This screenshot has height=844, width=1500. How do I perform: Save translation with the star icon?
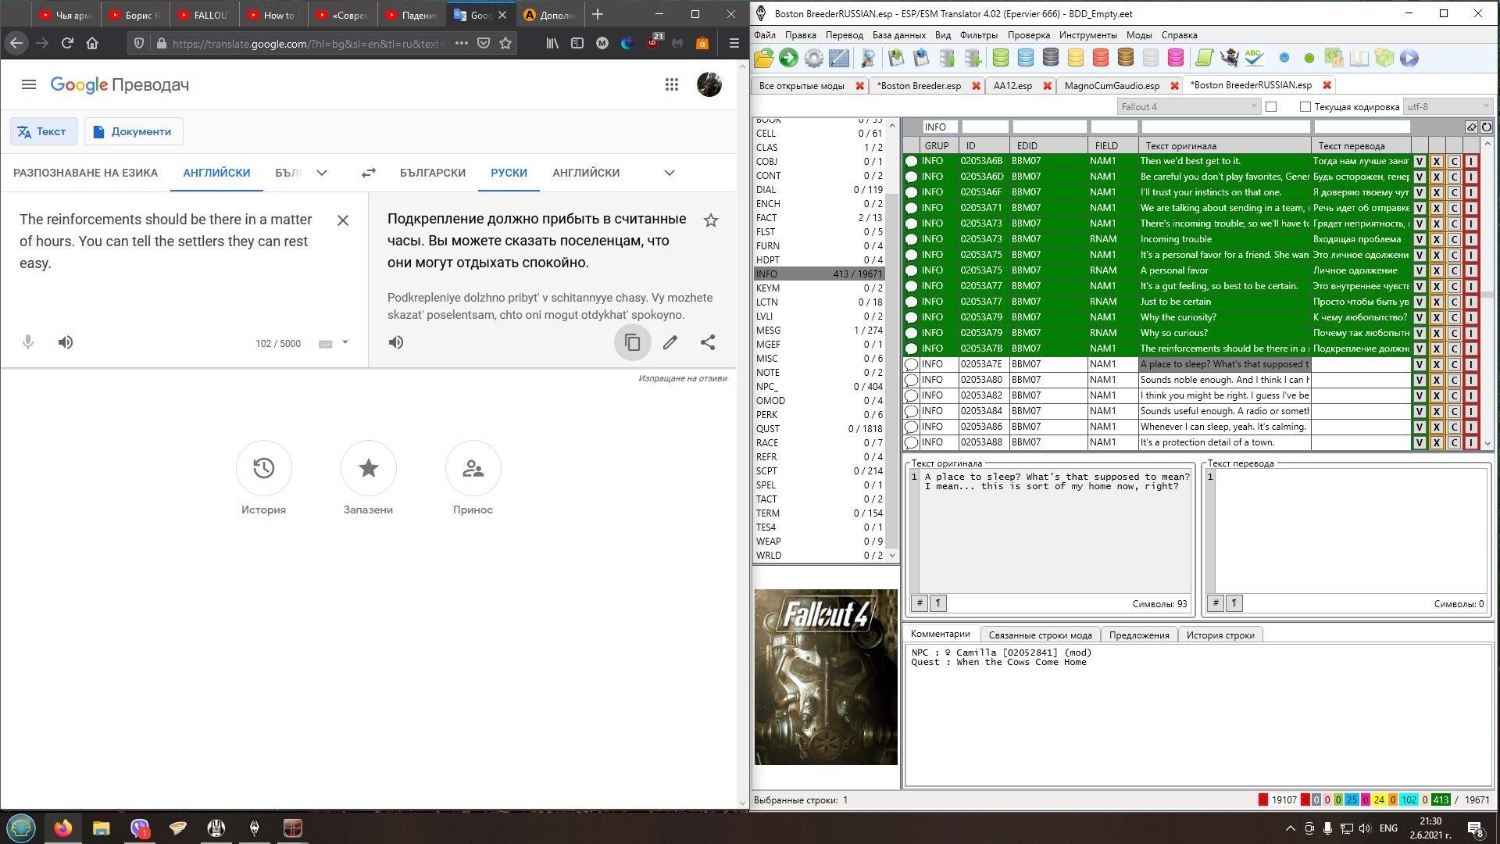(710, 220)
